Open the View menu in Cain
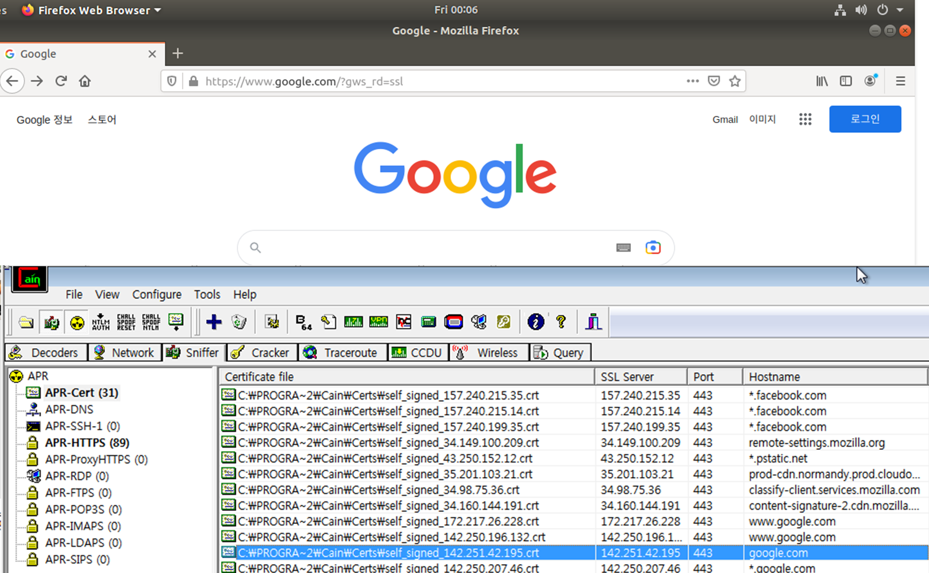The height and width of the screenshot is (573, 929). click(x=107, y=294)
